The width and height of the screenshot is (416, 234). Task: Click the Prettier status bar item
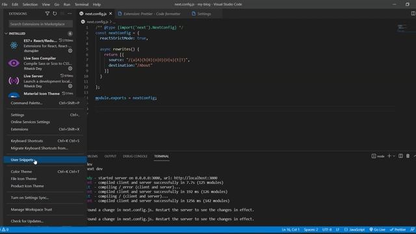pos(398,229)
